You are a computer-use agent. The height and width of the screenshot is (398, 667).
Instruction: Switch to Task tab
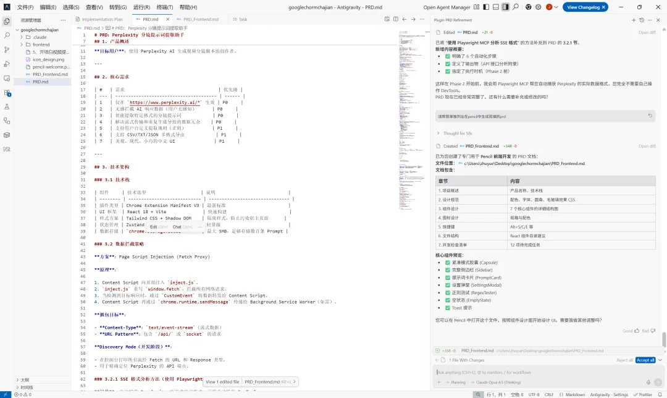pyautogui.click(x=240, y=19)
